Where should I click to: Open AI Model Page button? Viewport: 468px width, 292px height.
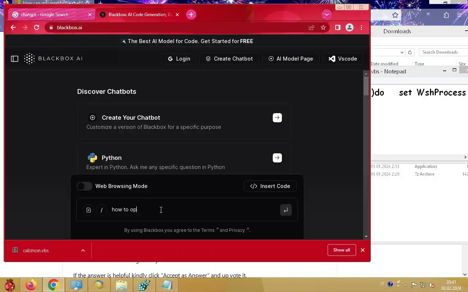(x=291, y=59)
